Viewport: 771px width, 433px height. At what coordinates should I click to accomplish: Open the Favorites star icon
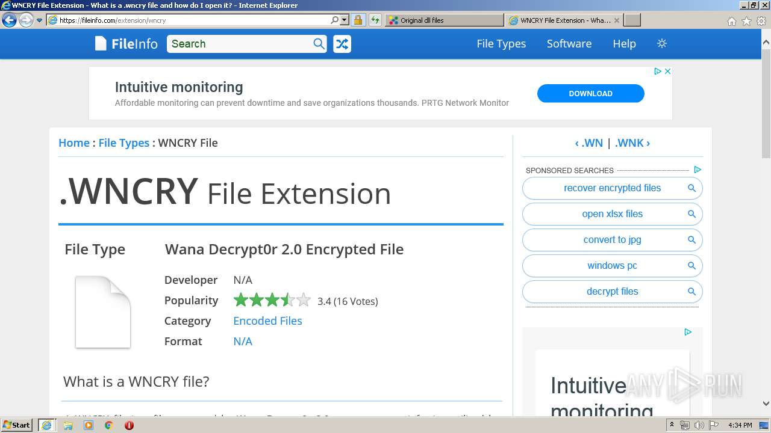tap(746, 21)
